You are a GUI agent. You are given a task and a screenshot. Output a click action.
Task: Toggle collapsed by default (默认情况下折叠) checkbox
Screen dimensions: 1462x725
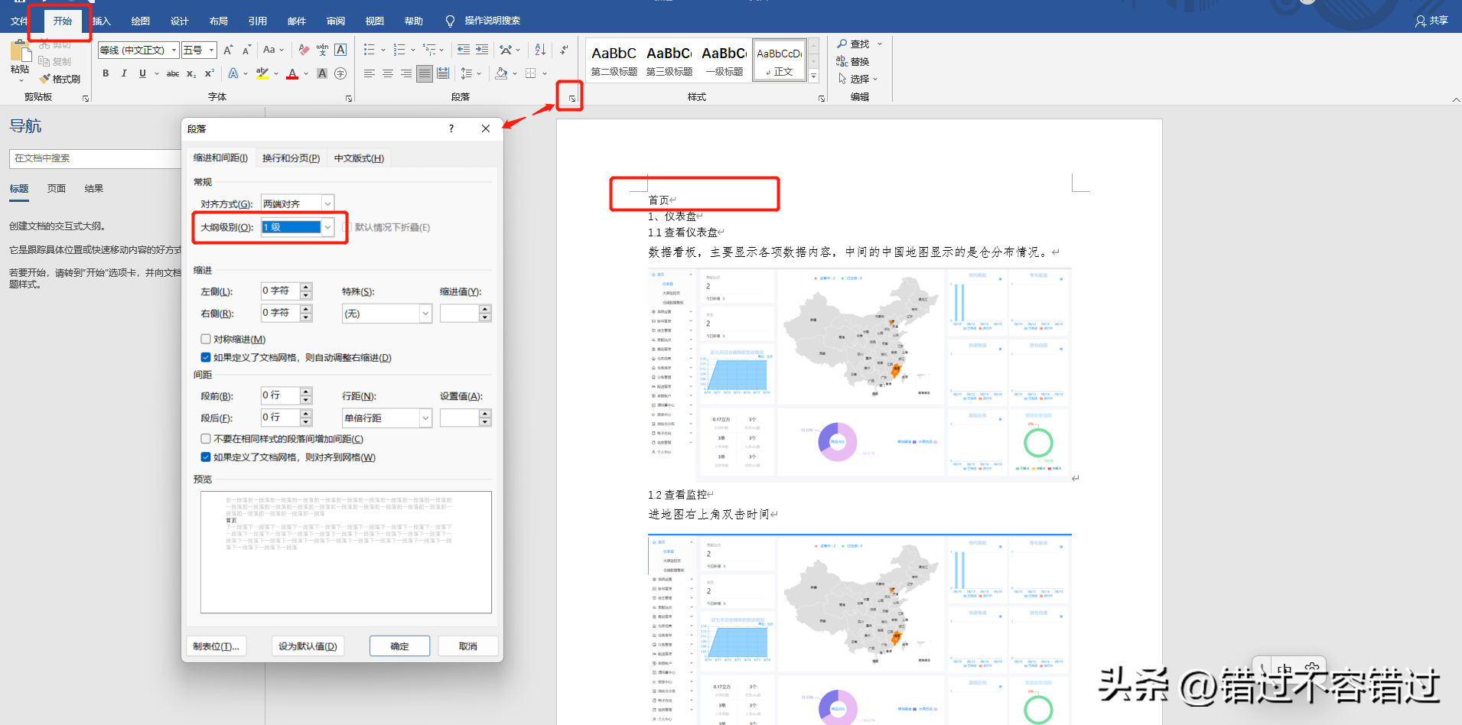click(x=347, y=227)
